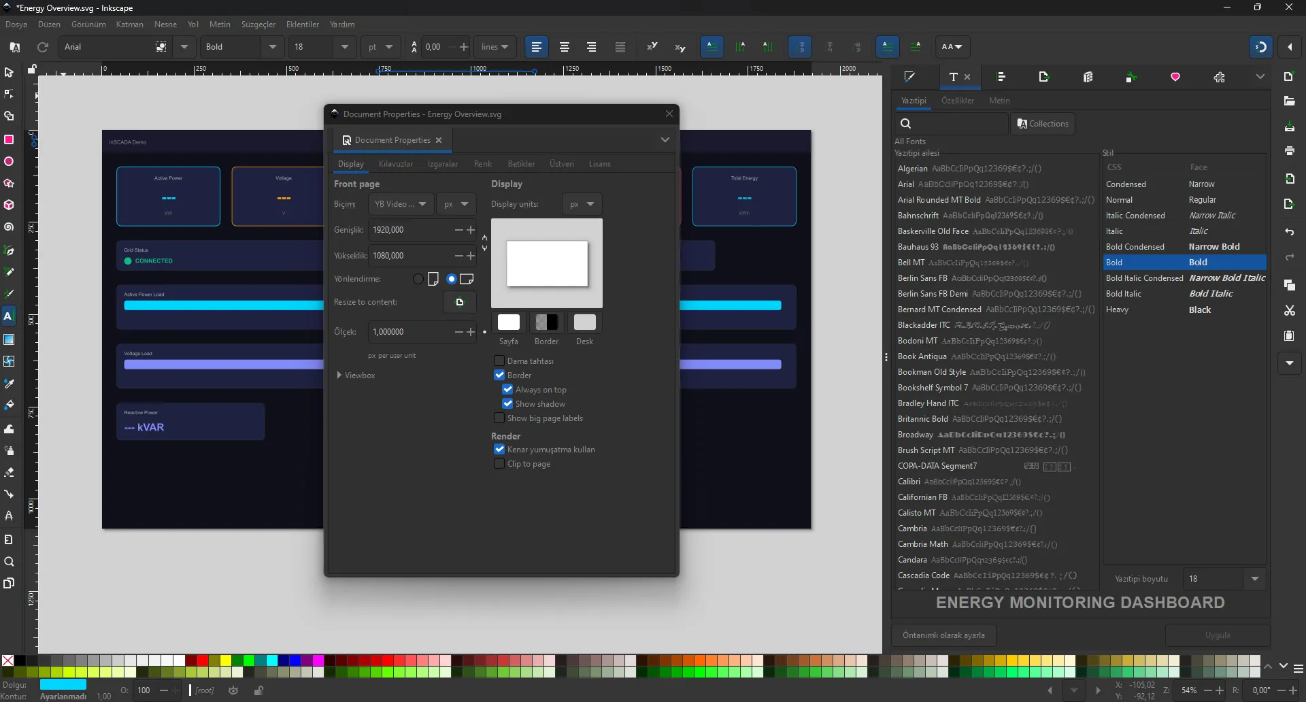The image size is (1306, 702).
Task: Select the Calligraphy tool
Action: [9, 294]
